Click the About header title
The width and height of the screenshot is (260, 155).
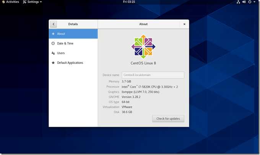143,24
